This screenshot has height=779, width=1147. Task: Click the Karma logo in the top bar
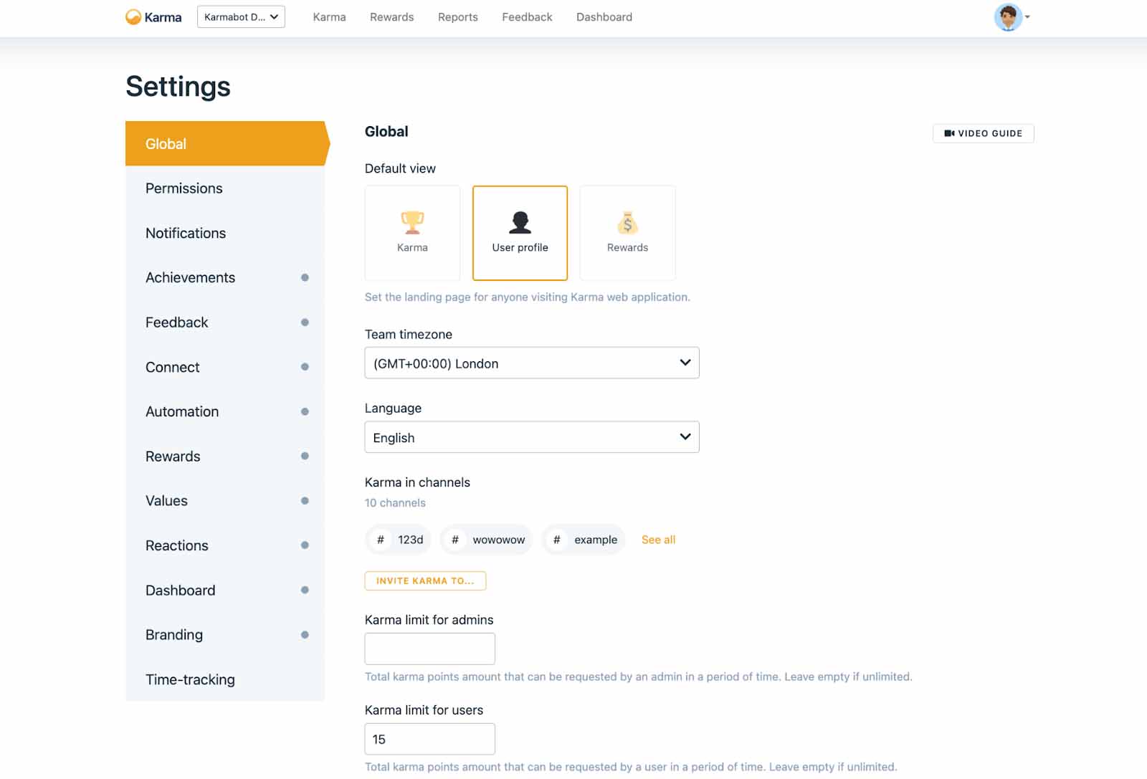(153, 16)
